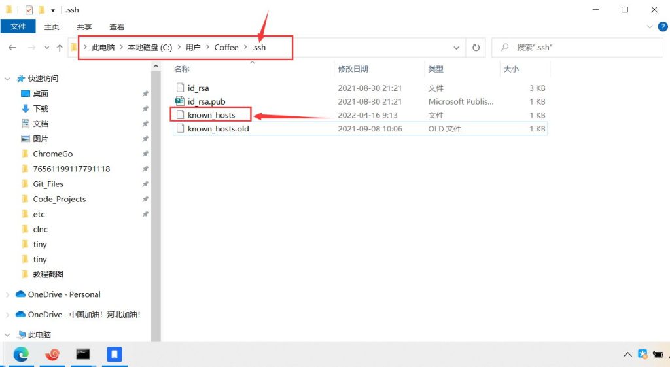This screenshot has height=367, width=670.
Task: Navigate to 用户 in the breadcrumb
Action: (193, 47)
